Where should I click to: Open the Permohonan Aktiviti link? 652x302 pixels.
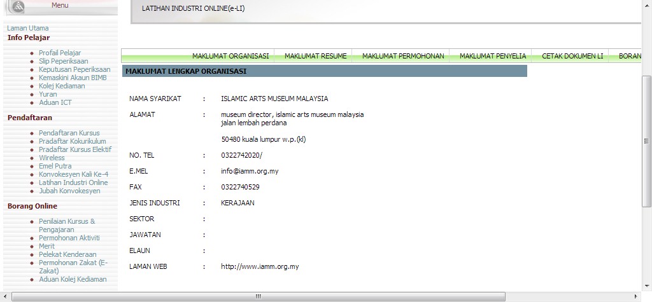[69, 238]
